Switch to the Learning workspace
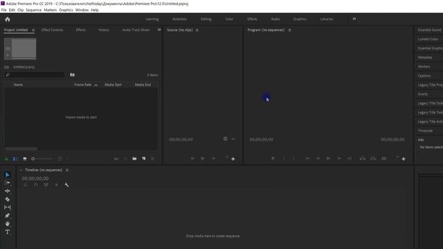 click(x=152, y=19)
